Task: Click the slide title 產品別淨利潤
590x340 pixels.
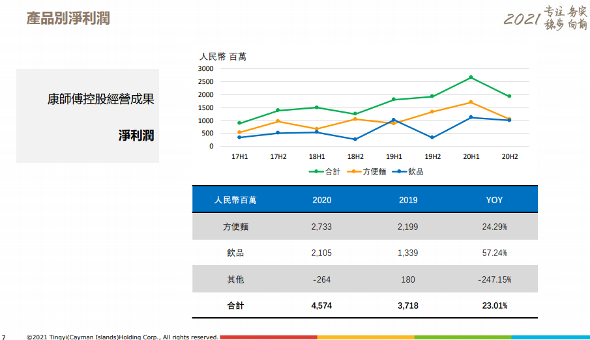Action: [x=68, y=18]
